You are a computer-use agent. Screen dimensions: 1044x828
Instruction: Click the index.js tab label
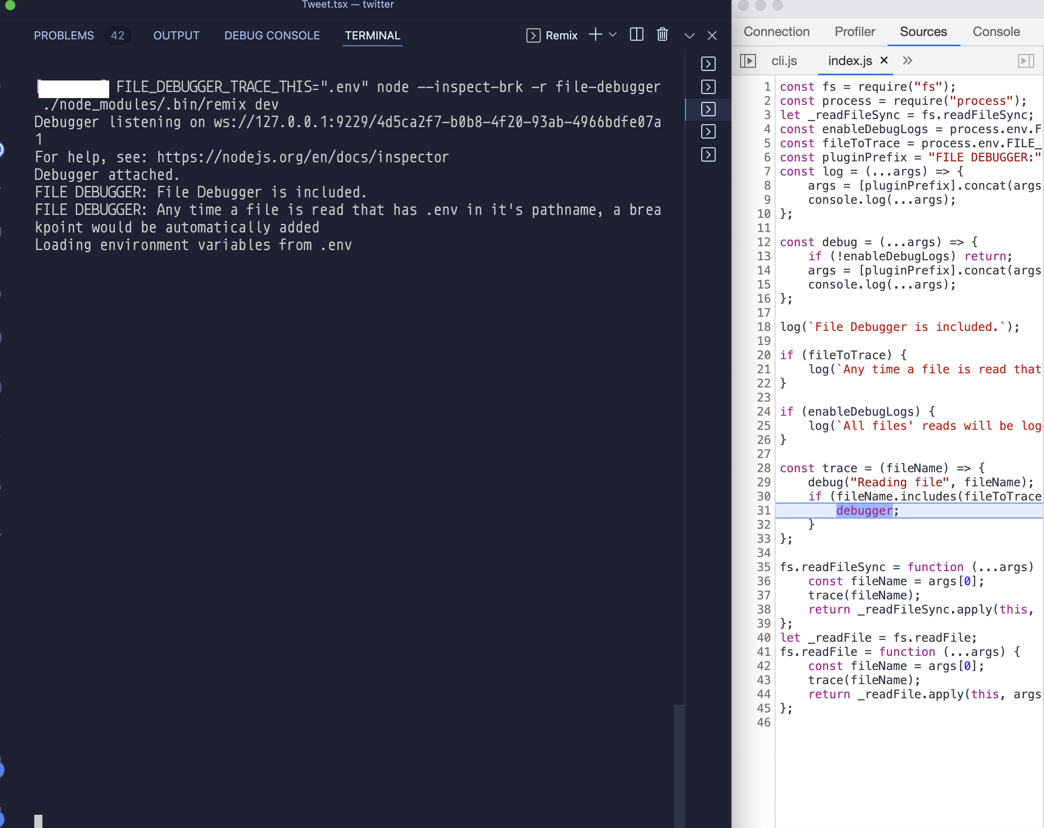pos(850,61)
